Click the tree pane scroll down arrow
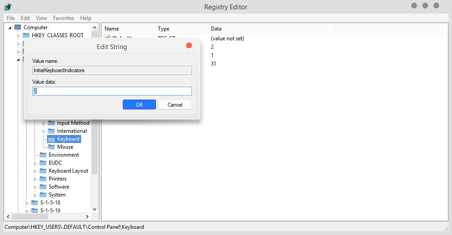Viewport: 452px width, 235px height. click(94, 209)
